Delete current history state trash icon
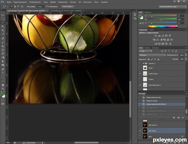The width and height of the screenshot is (188, 144). point(183,118)
